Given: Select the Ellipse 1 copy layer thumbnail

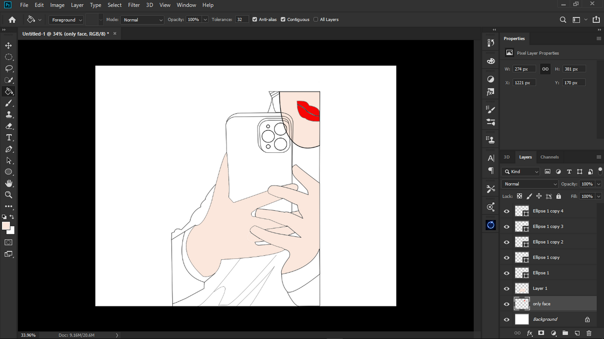Looking at the screenshot, I should [x=522, y=257].
